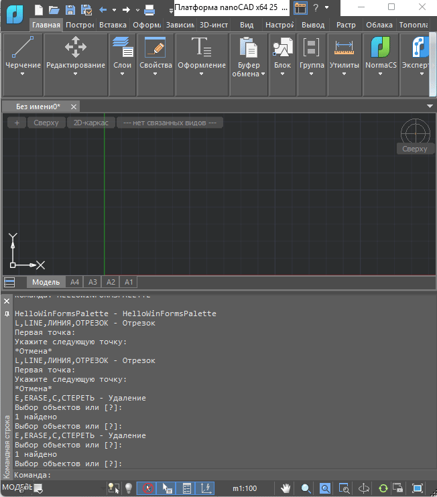This screenshot has width=437, height=497.
Task: Open a file via folder icon
Action: coord(54,10)
